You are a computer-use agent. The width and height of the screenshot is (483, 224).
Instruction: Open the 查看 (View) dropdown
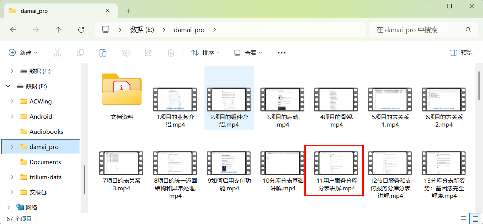tap(248, 53)
